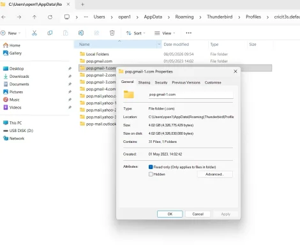Unpin Desktop using its pin icon
The image size is (300, 245).
70,68
